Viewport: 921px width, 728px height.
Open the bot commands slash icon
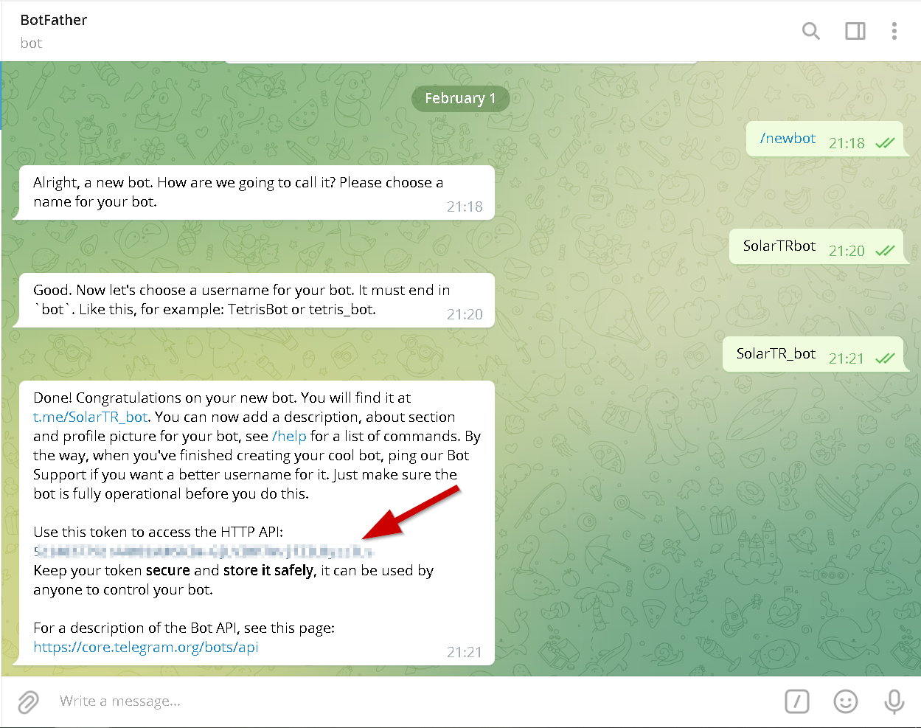[796, 701]
